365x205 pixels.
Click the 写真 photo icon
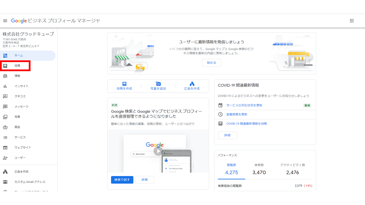[5, 117]
